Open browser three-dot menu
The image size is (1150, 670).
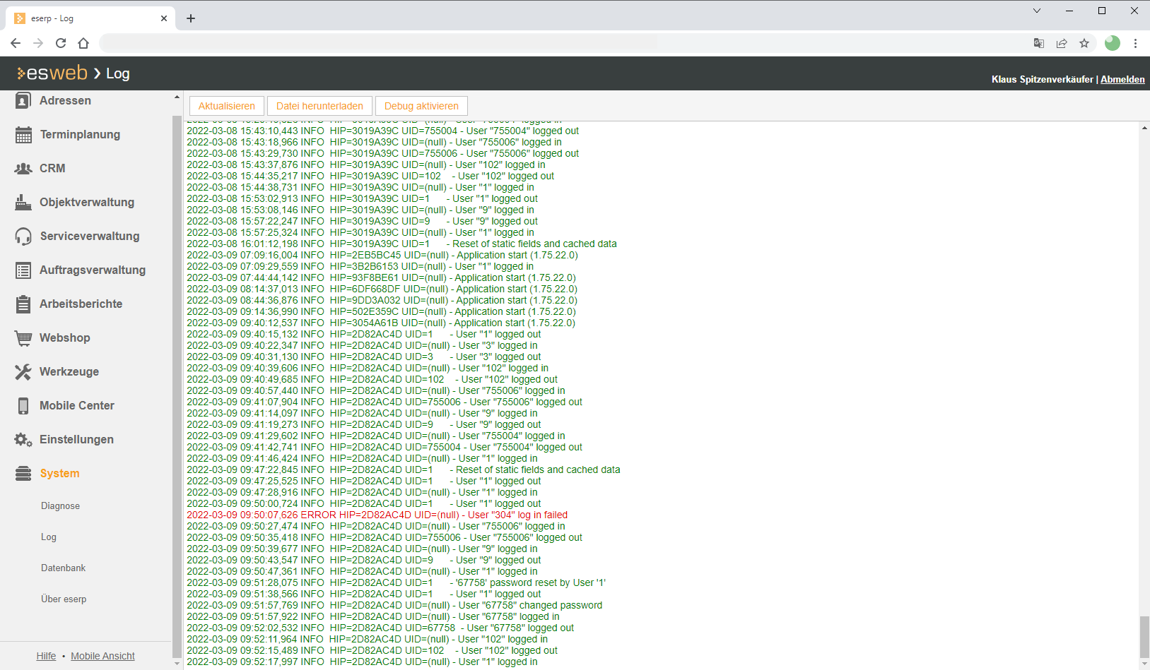pos(1135,43)
